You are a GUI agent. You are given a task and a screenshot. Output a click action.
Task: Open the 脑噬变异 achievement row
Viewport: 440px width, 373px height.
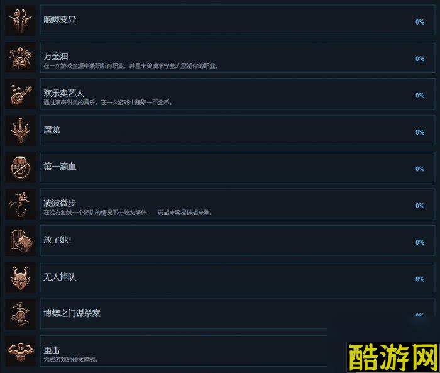pyautogui.click(x=238, y=20)
